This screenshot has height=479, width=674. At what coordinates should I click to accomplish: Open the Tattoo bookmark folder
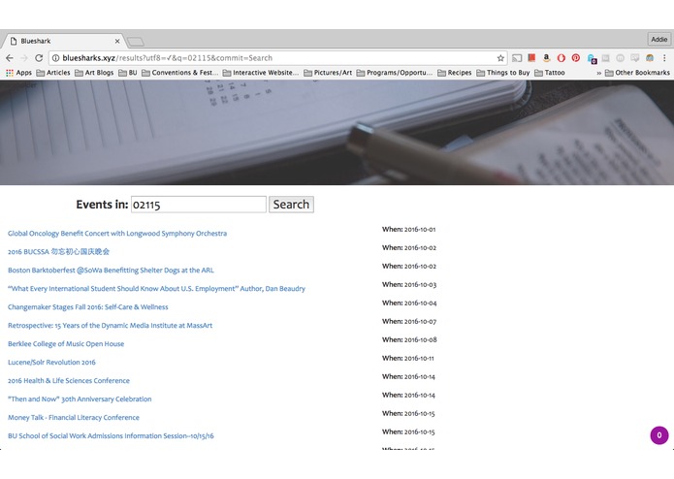coord(549,73)
